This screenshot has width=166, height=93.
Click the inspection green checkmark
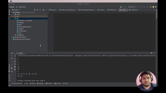click(x=154, y=12)
